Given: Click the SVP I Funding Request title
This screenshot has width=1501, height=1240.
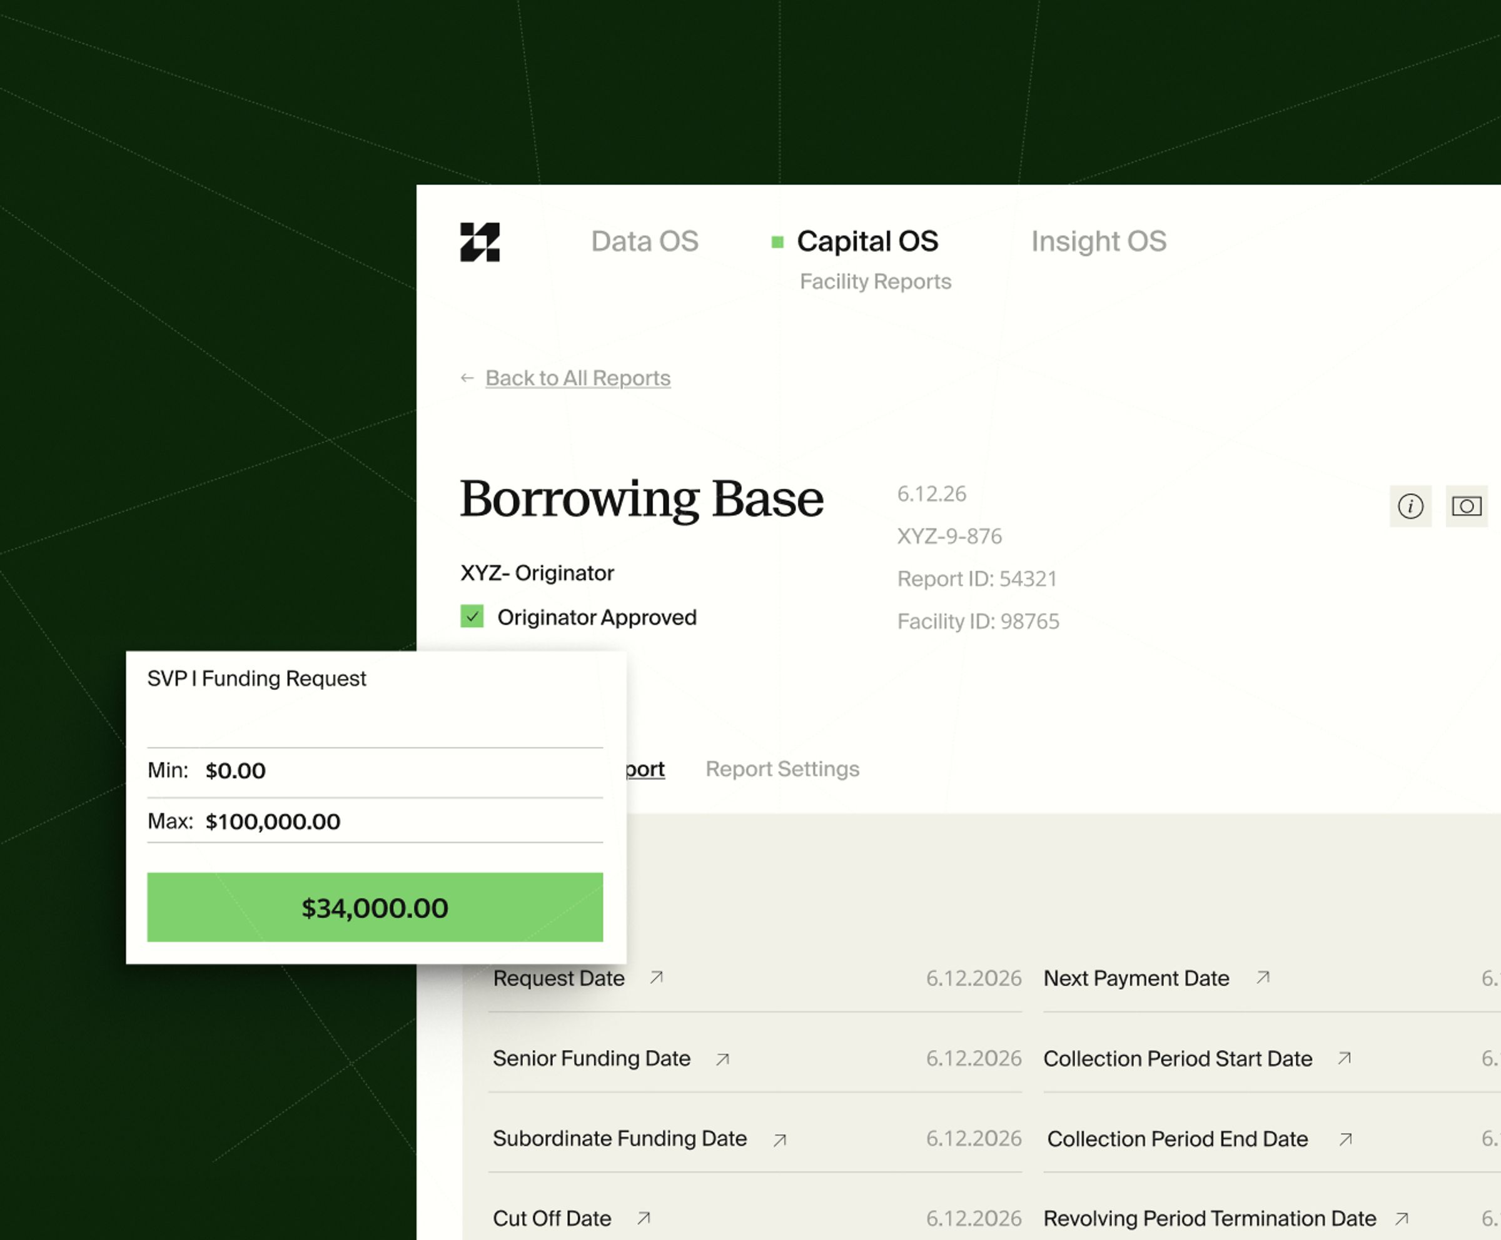Looking at the screenshot, I should tap(256, 678).
